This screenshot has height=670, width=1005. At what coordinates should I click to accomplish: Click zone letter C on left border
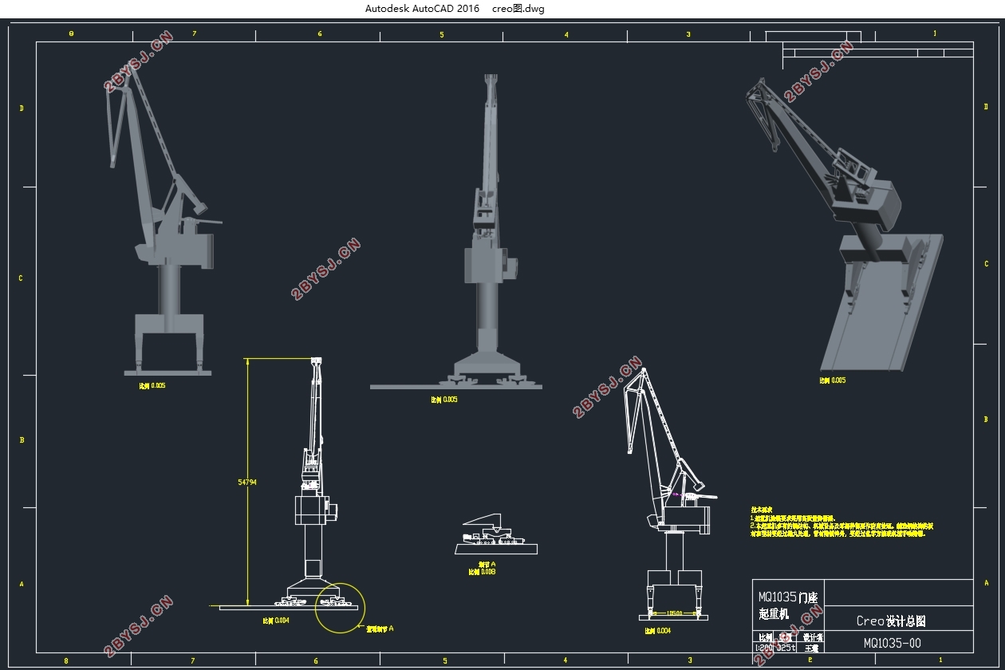(22, 278)
